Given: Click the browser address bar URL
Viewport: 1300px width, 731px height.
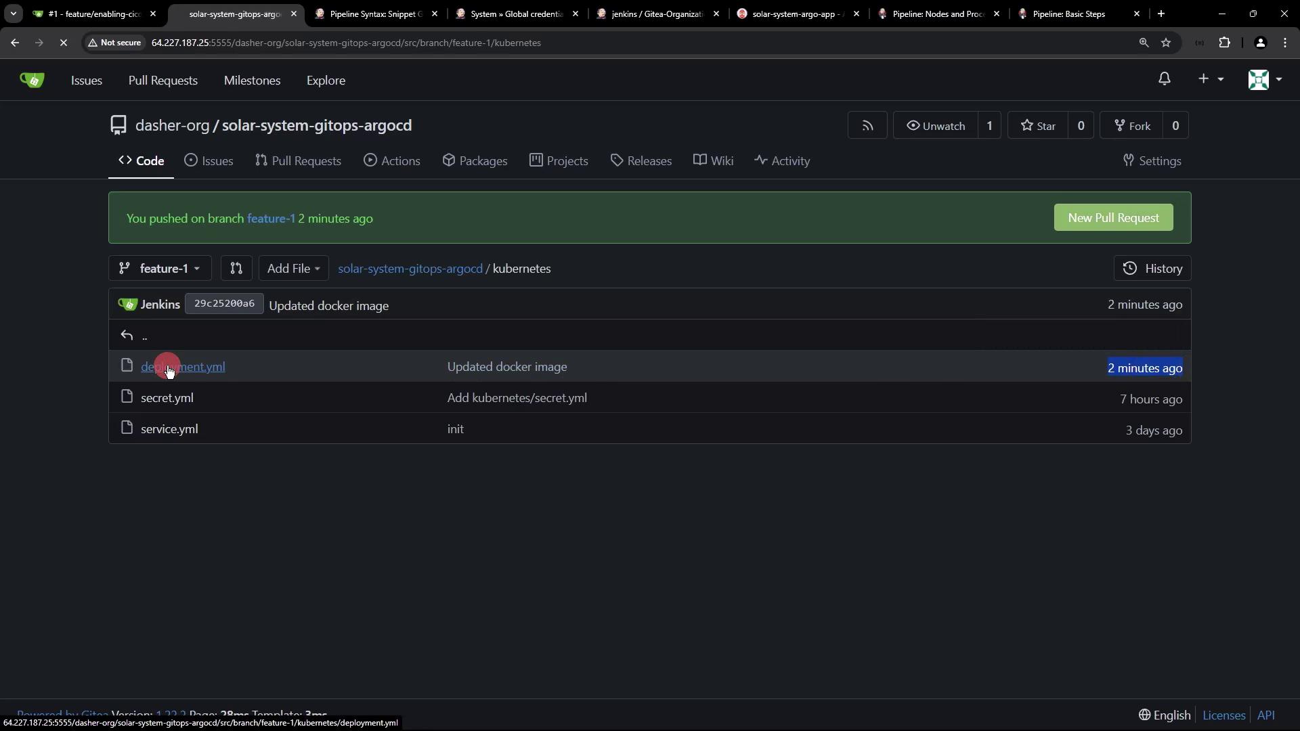Looking at the screenshot, I should coord(345,43).
